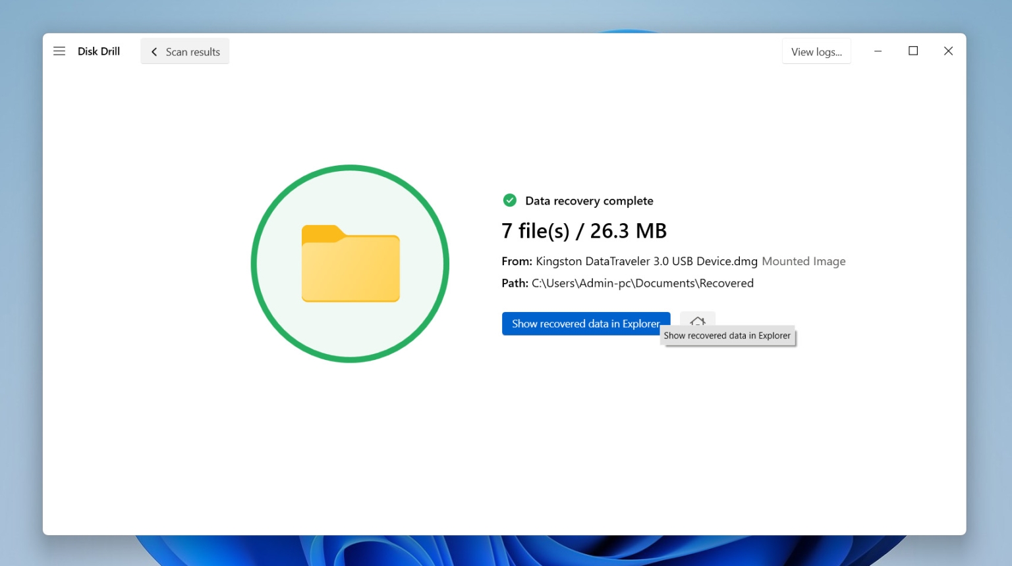Screen dimensions: 1012x566
Task: Click the 'Data recovery complete' message
Action: coord(589,201)
